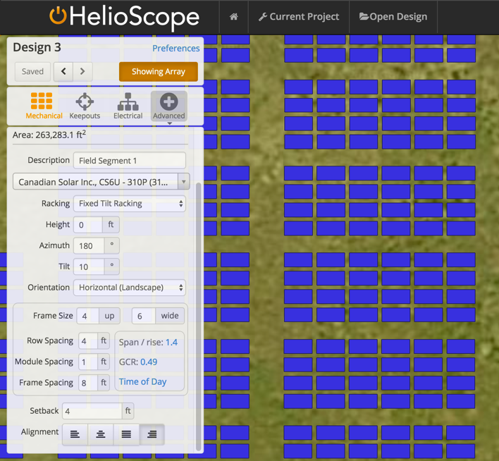Open the Open Design menu
This screenshot has width=499, height=461.
[393, 16]
